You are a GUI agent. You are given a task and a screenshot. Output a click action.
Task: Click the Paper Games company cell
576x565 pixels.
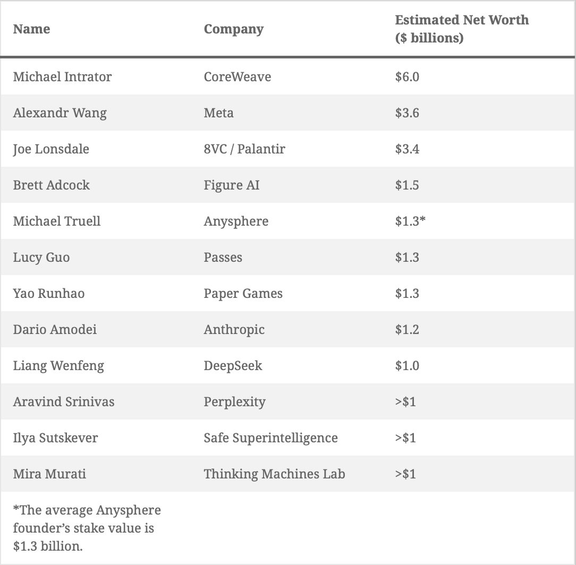pos(243,294)
